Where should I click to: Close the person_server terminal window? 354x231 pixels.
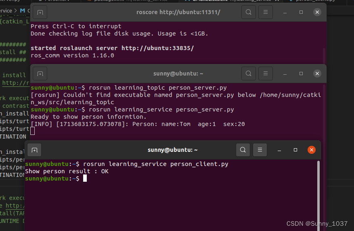click(x=317, y=73)
